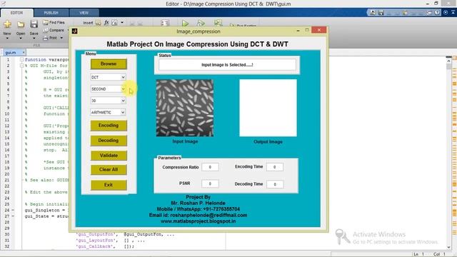This screenshot has width=457, height=257.
Task: Click the Encoding button
Action: point(109,126)
